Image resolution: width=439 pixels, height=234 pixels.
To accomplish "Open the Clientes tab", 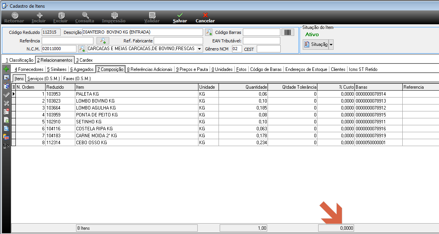I will coord(338,69).
